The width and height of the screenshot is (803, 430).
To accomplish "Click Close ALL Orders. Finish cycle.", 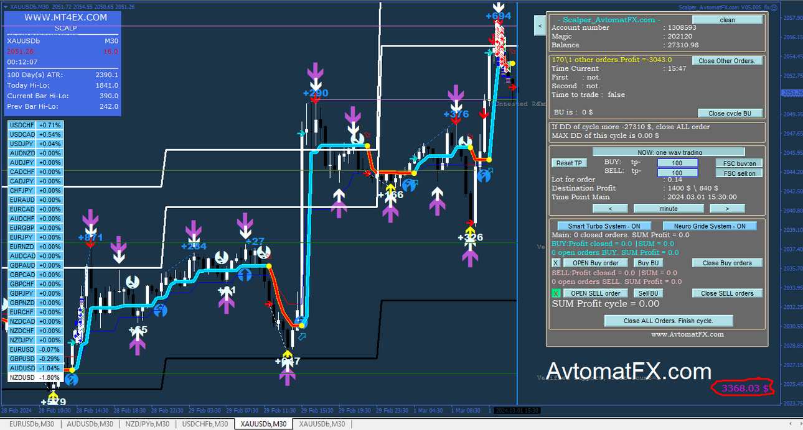I will coord(669,321).
